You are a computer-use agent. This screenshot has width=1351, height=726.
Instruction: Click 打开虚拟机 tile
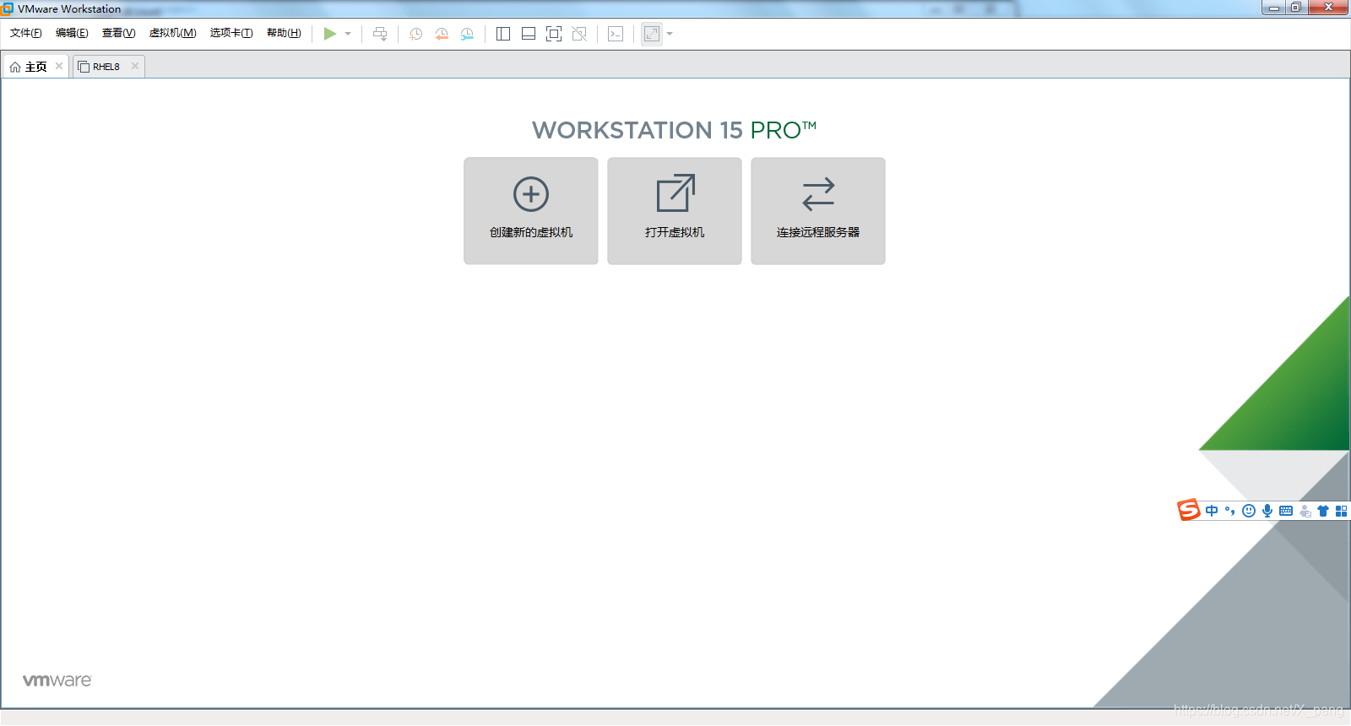tap(675, 211)
